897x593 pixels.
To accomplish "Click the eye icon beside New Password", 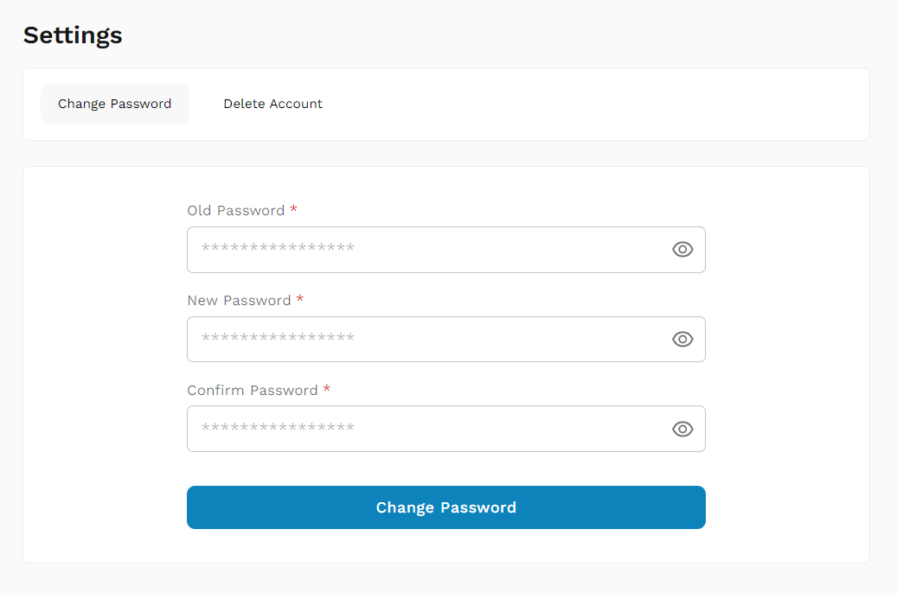I will click(682, 339).
